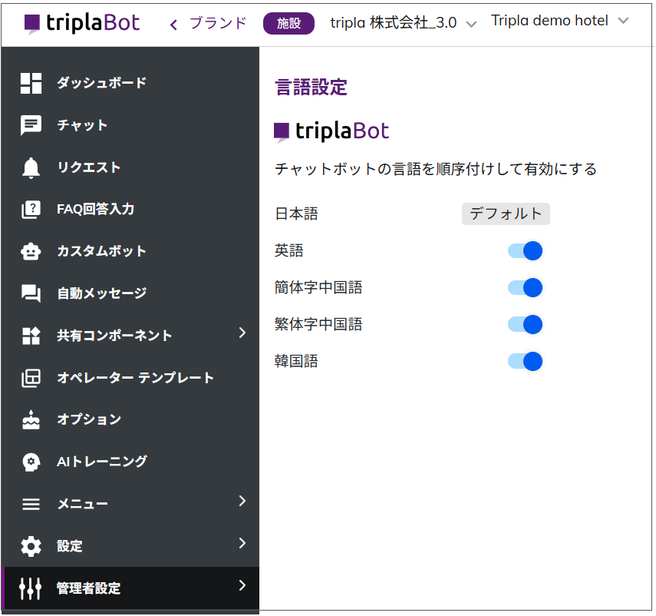Click the 施設 pill button
The width and height of the screenshot is (656, 616).
(x=288, y=24)
